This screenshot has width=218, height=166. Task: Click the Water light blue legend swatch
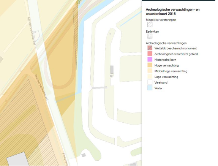(x=150, y=88)
